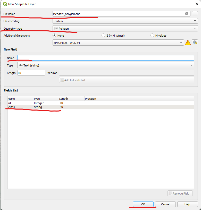Viewport: 201px width, 210px height.
Task: Click the Length column header
Action: coord(72,99)
